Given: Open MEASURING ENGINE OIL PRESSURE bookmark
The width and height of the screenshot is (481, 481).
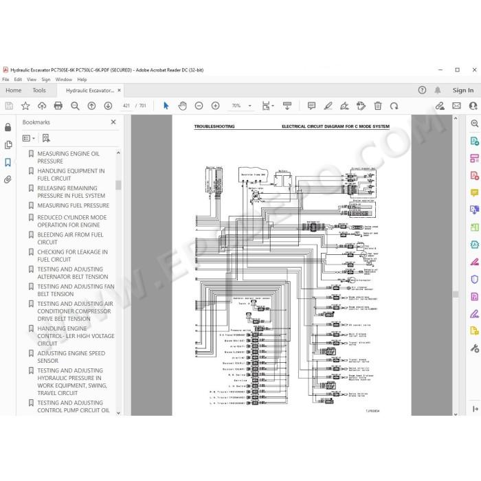Looking at the screenshot, I should click(x=69, y=157).
